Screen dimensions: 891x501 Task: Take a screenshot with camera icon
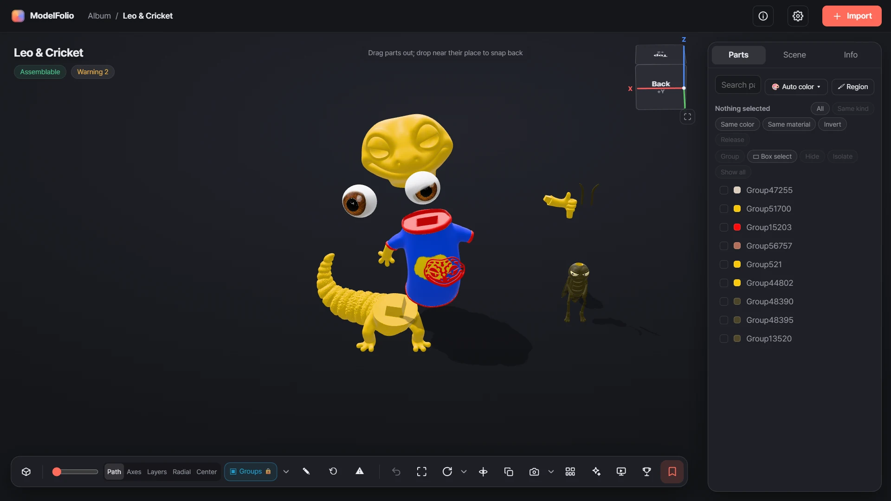tap(534, 472)
